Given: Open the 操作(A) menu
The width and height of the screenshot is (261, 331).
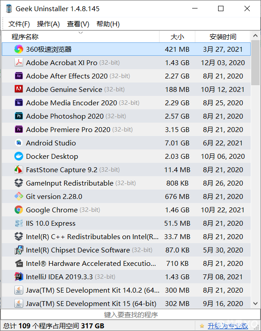Looking at the screenshot, I should coord(48,24).
